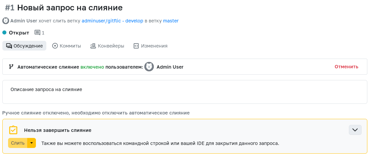Click the yellow checklist clipboard icon
The image size is (368, 156).
13,130
